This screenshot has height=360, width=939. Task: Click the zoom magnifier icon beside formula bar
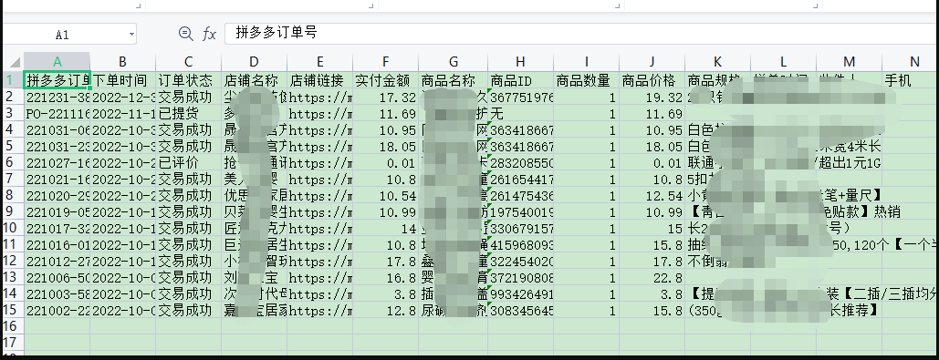point(186,34)
